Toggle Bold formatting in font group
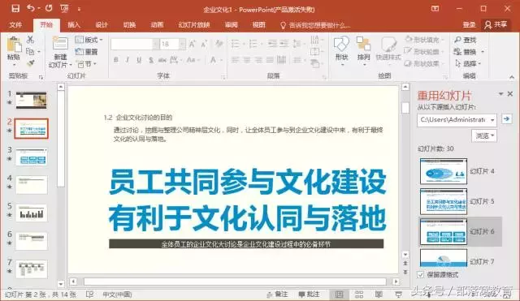Screen dimensions: 520x301 [x=116, y=60]
